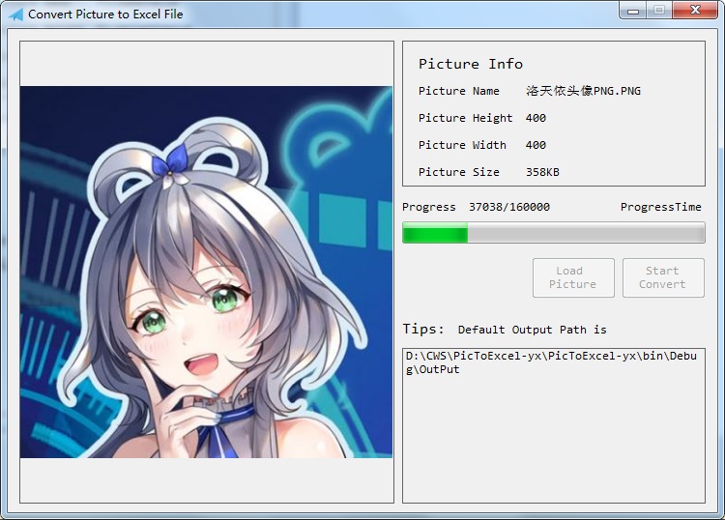
Task: Click the progress count 37038/160000
Action: [509, 207]
